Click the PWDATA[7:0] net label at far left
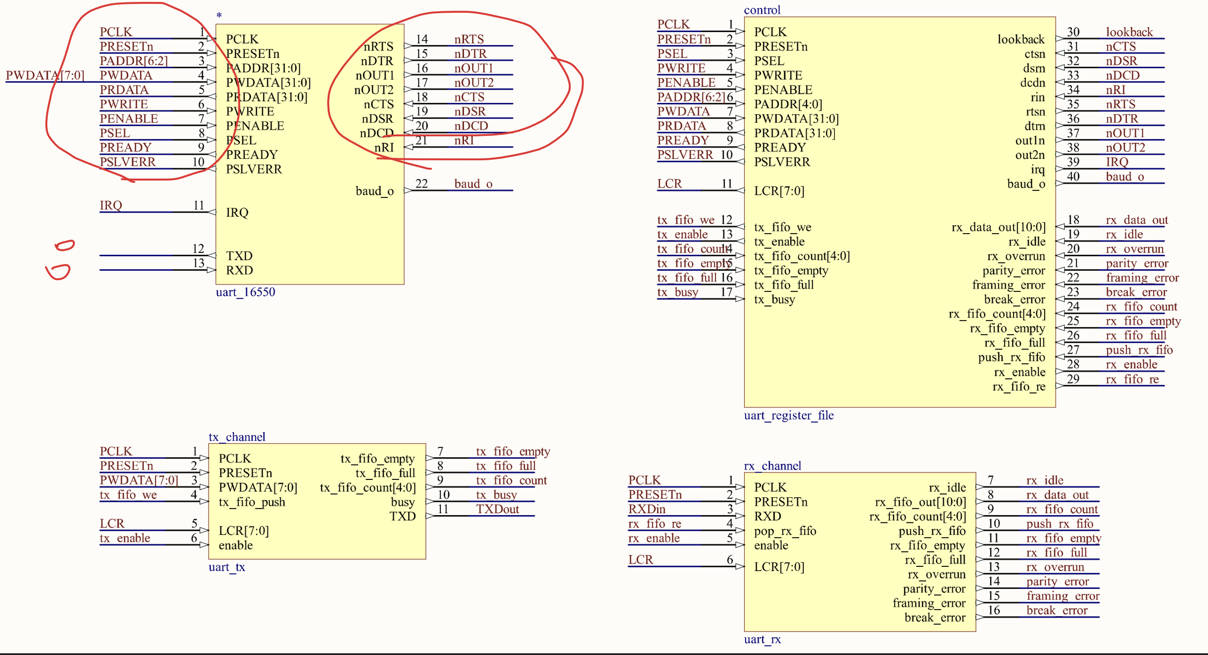This screenshot has height=655, width=1208. 44,75
